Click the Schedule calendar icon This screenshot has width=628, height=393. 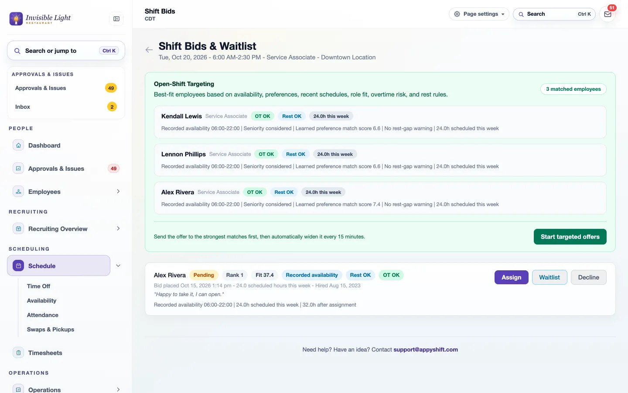pos(18,266)
